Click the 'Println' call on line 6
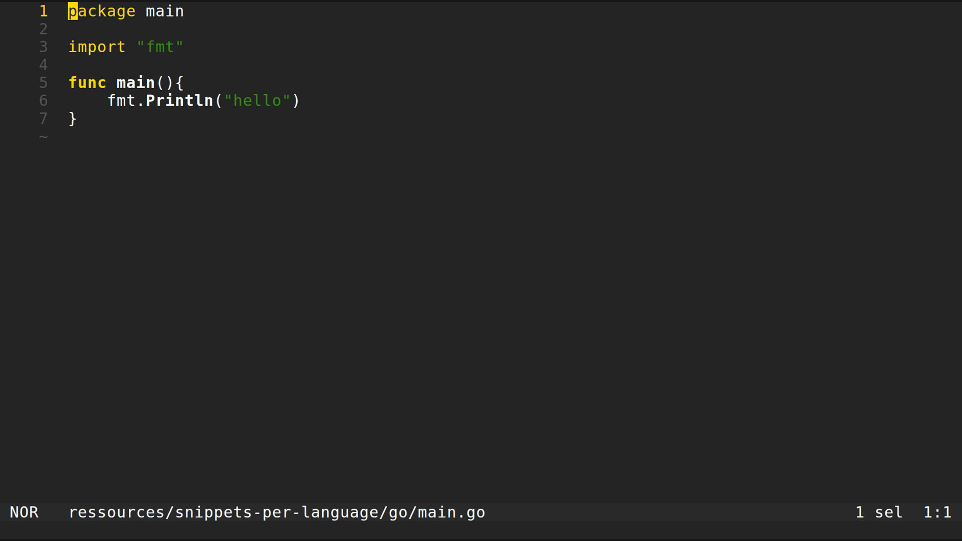The image size is (962, 541). click(x=179, y=101)
